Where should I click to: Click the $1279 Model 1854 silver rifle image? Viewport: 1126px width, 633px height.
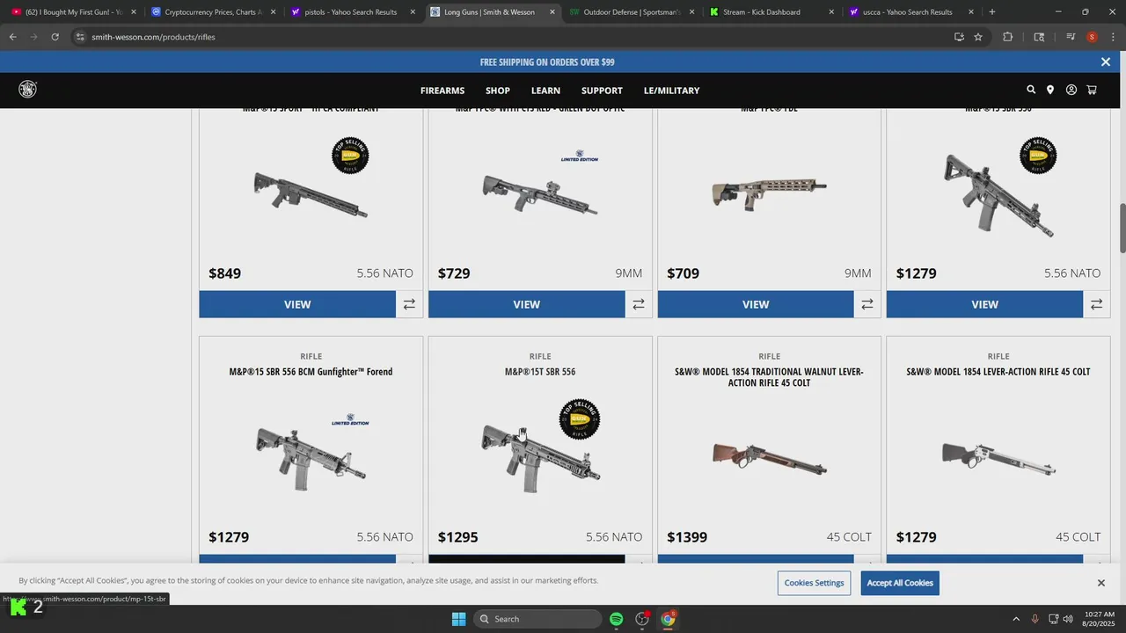coord(998,457)
